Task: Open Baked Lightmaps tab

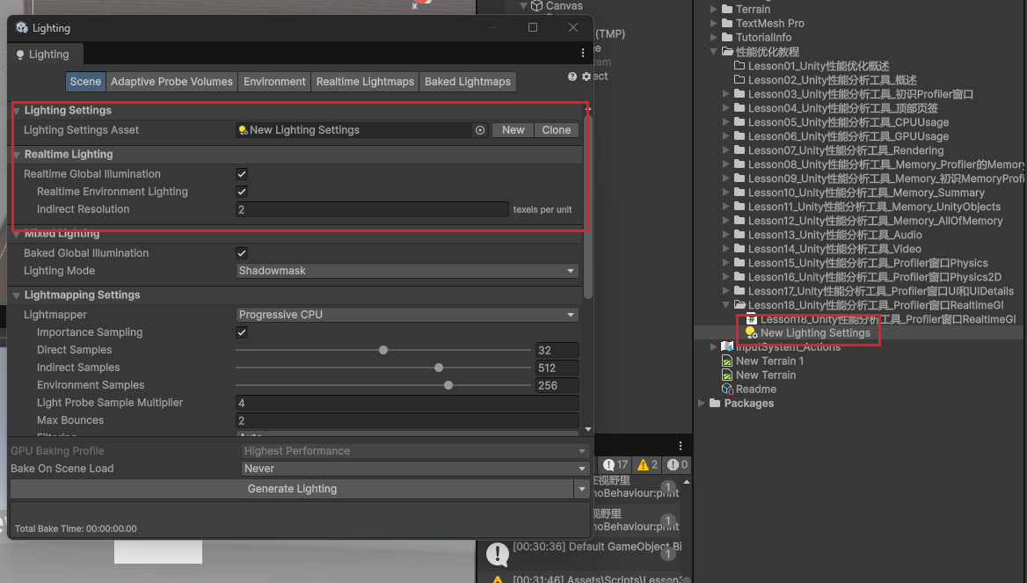Action: [x=467, y=82]
